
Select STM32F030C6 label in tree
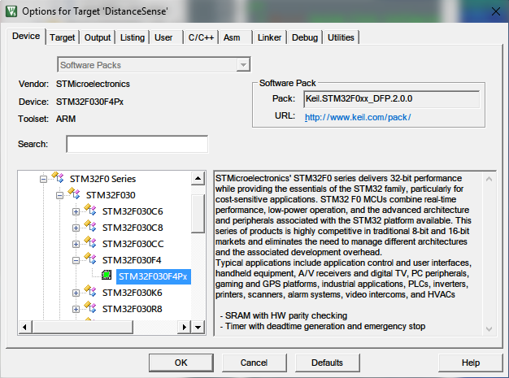pyautogui.click(x=133, y=211)
